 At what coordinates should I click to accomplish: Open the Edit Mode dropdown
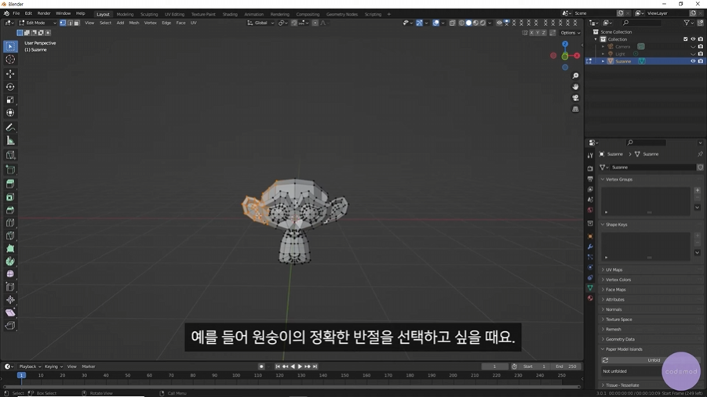click(38, 23)
